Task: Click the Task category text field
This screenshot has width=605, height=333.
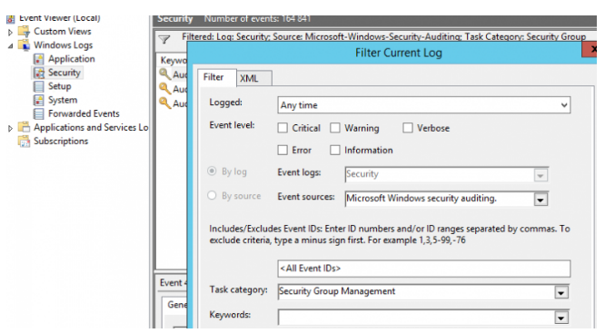Action: pos(416,292)
